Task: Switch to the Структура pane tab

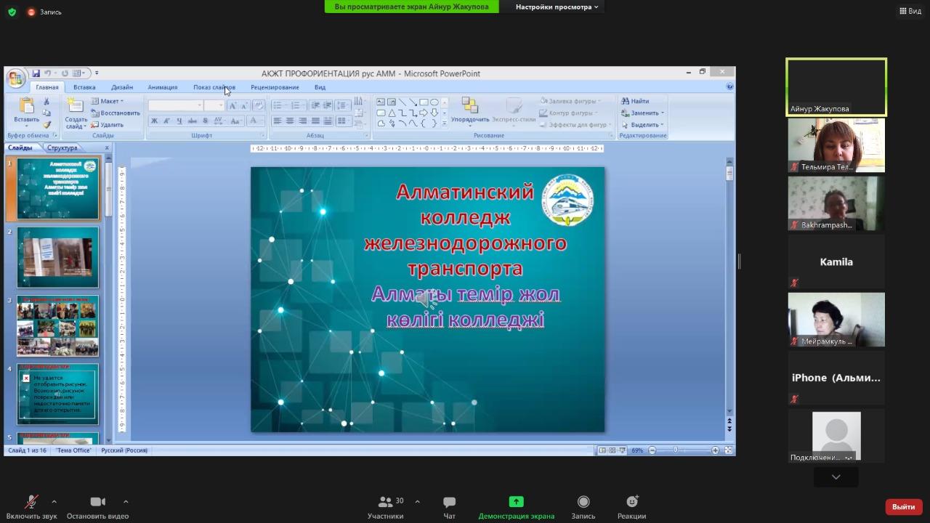Action: click(62, 147)
